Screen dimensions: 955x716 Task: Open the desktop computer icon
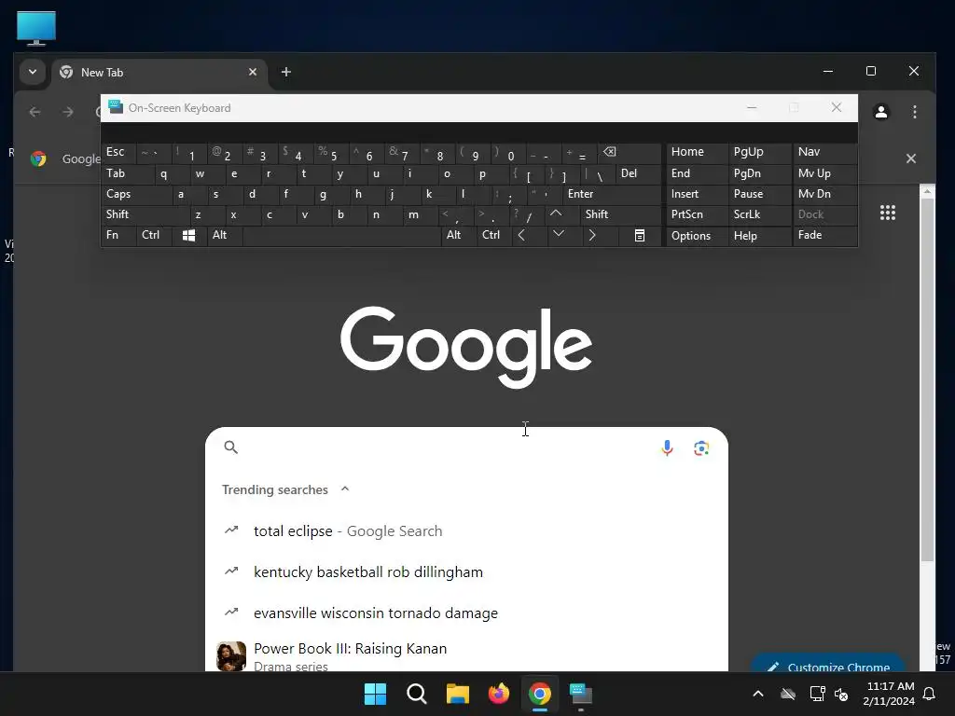(x=36, y=28)
